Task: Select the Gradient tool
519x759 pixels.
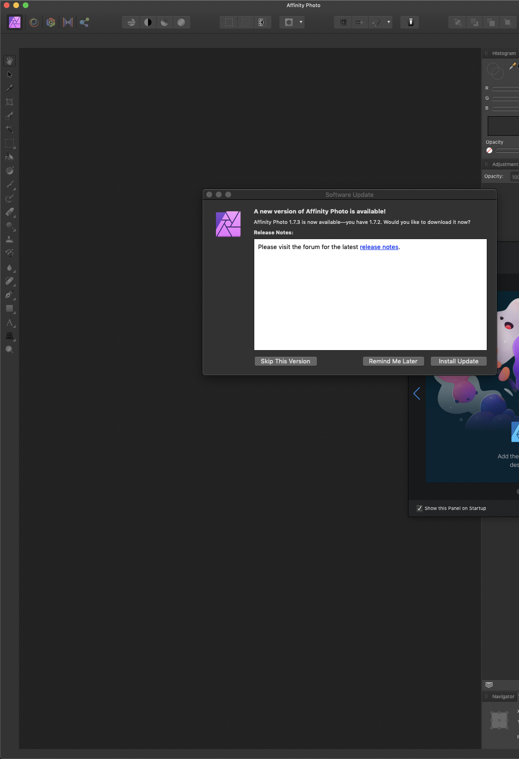Action: pos(9,171)
